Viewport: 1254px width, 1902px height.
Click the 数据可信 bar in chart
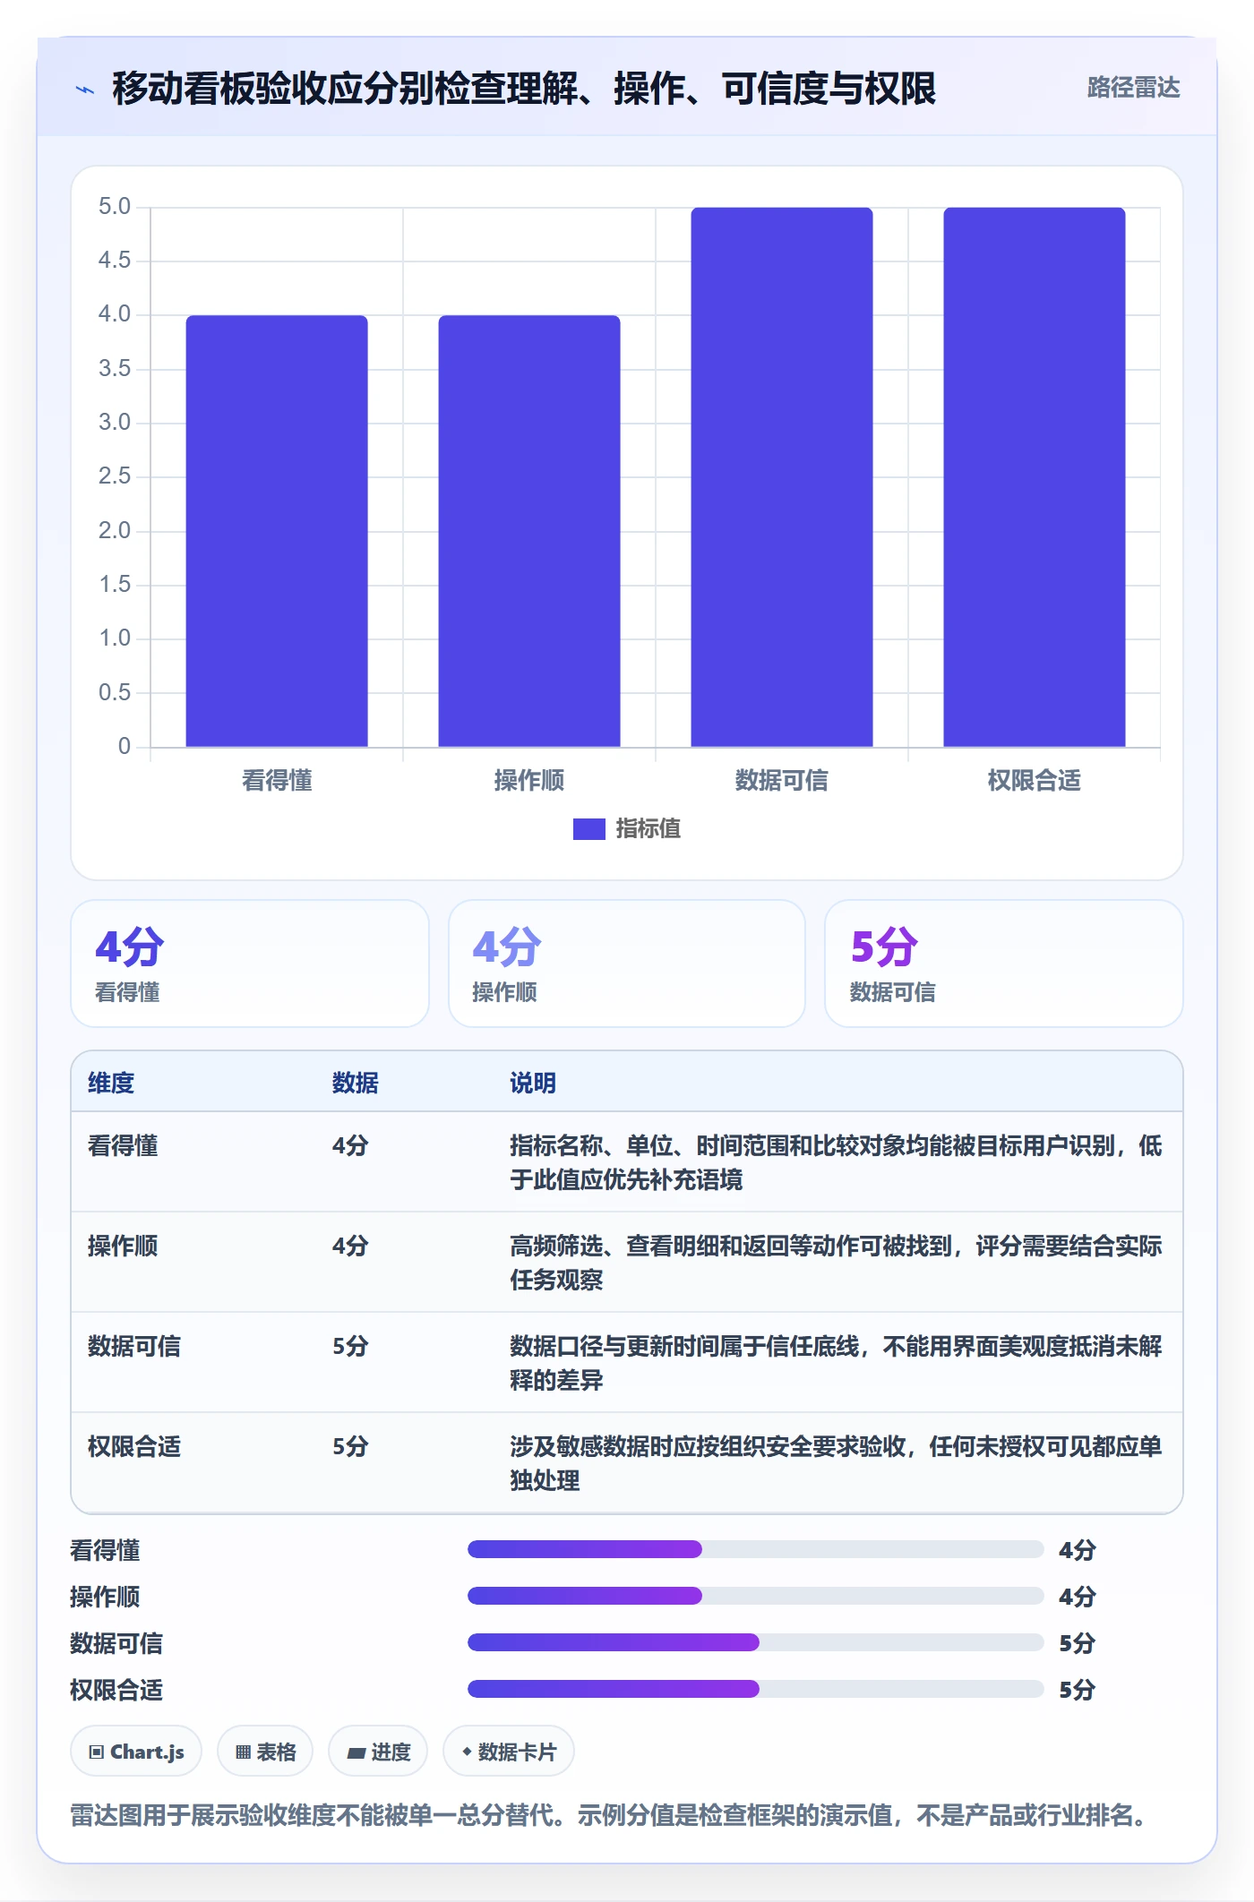pyautogui.click(x=782, y=477)
